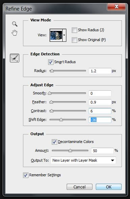Click the Radius slider handle
The width and height of the screenshot is (130, 199).
pyautogui.click(x=52, y=71)
